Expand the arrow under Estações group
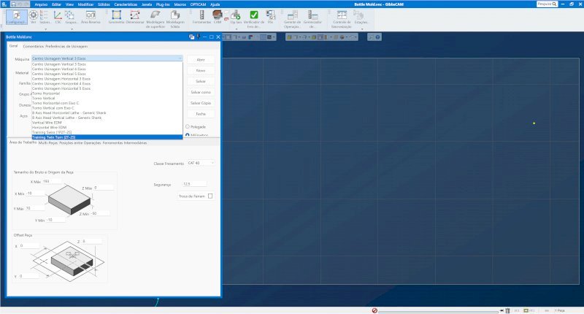Image resolution: width=584 pixels, height=314 pixels. [x=361, y=28]
